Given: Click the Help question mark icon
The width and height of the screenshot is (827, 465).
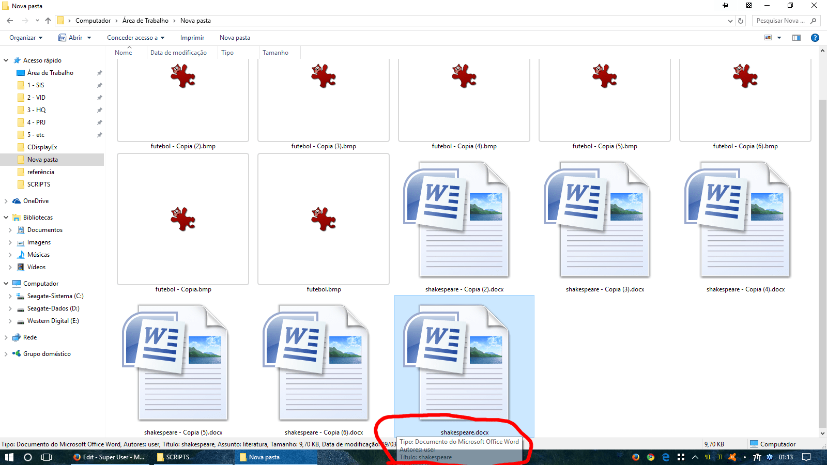Looking at the screenshot, I should (815, 37).
